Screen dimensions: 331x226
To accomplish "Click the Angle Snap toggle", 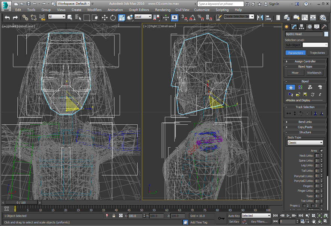I will [x=192, y=18].
